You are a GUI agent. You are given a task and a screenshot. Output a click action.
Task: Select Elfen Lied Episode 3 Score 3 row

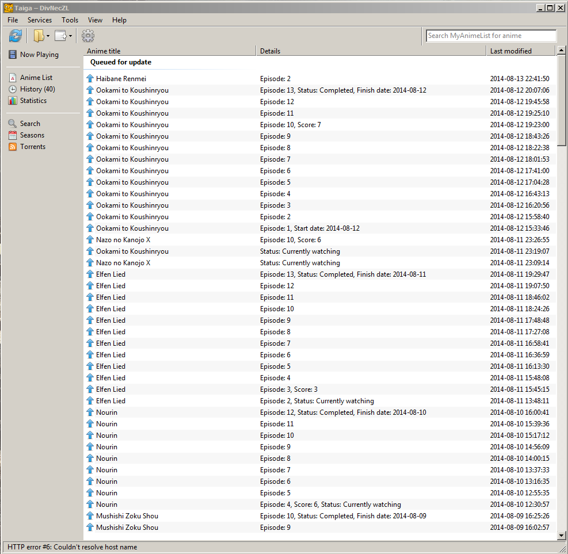point(320,389)
